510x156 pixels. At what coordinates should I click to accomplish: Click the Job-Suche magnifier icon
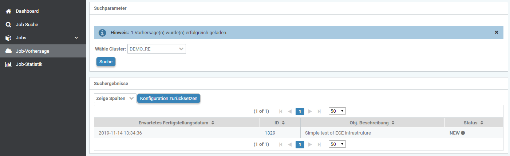8,25
